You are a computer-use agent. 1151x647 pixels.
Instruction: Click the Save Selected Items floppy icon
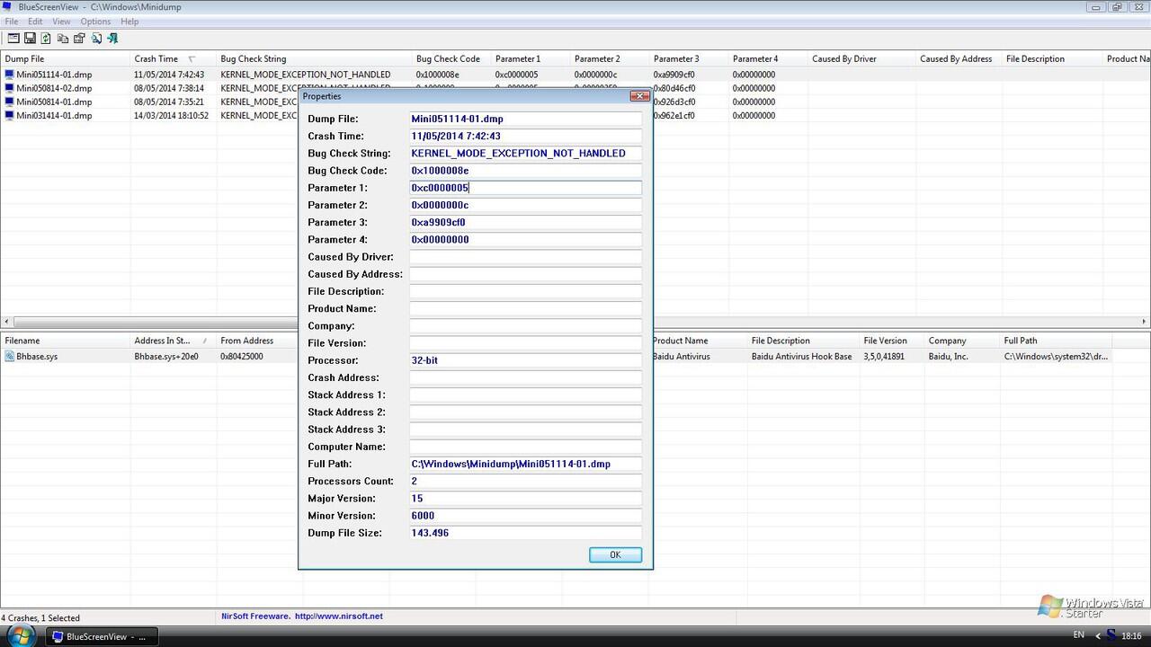30,38
